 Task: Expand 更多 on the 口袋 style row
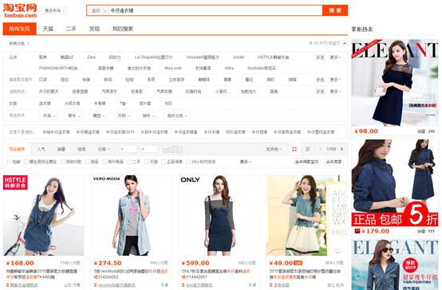tap(335, 80)
